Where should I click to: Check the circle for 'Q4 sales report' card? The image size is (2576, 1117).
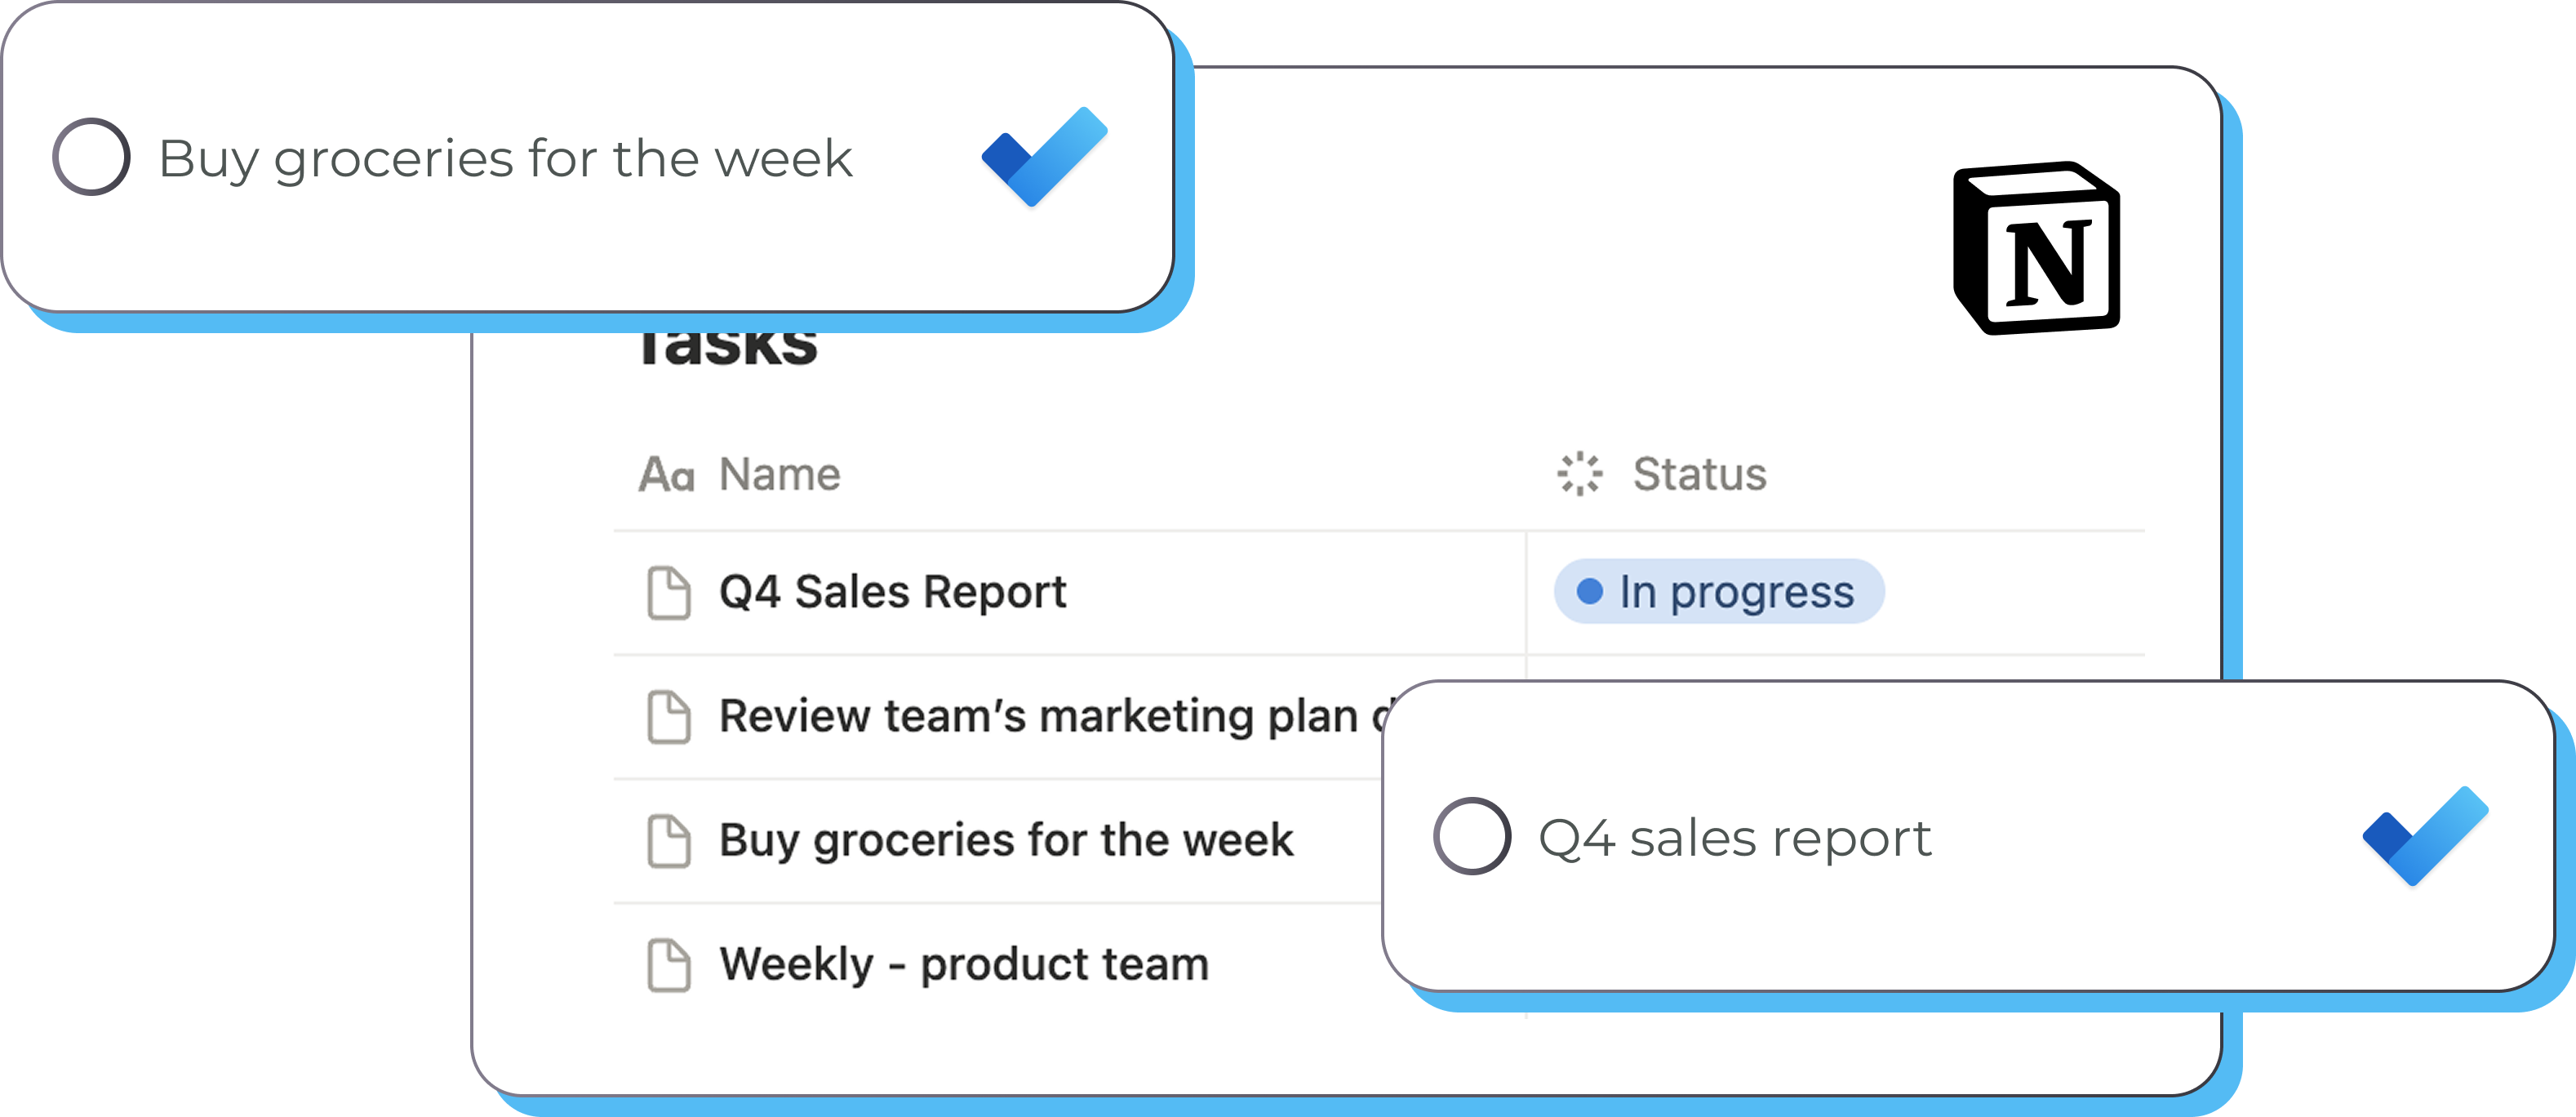[1471, 836]
